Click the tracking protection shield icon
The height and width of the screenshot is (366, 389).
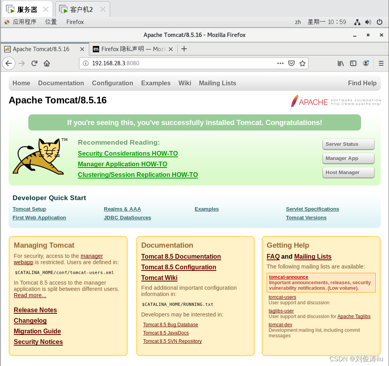[291, 63]
